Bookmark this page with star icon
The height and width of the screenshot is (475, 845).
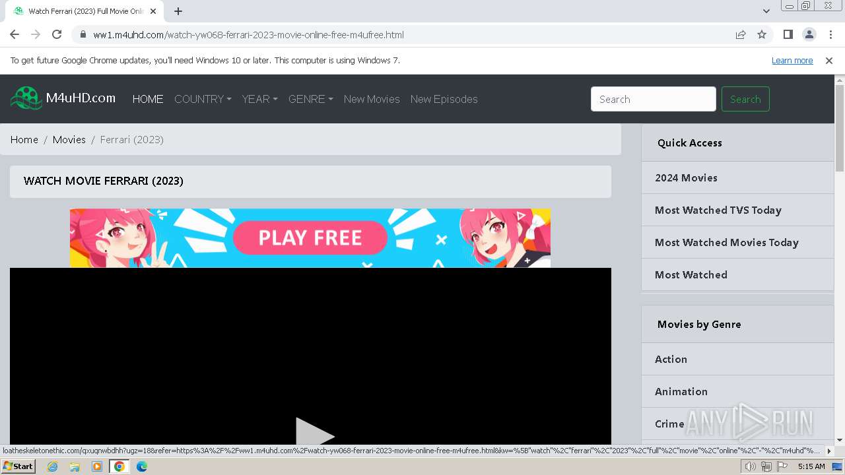[762, 35]
